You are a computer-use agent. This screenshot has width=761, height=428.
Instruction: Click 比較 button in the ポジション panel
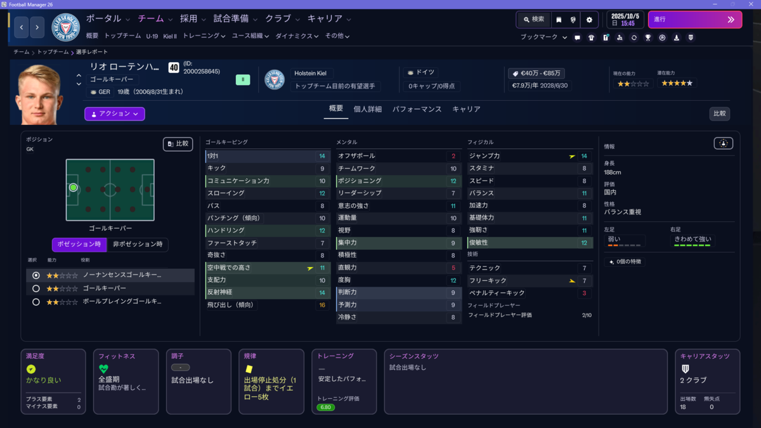[x=178, y=144]
